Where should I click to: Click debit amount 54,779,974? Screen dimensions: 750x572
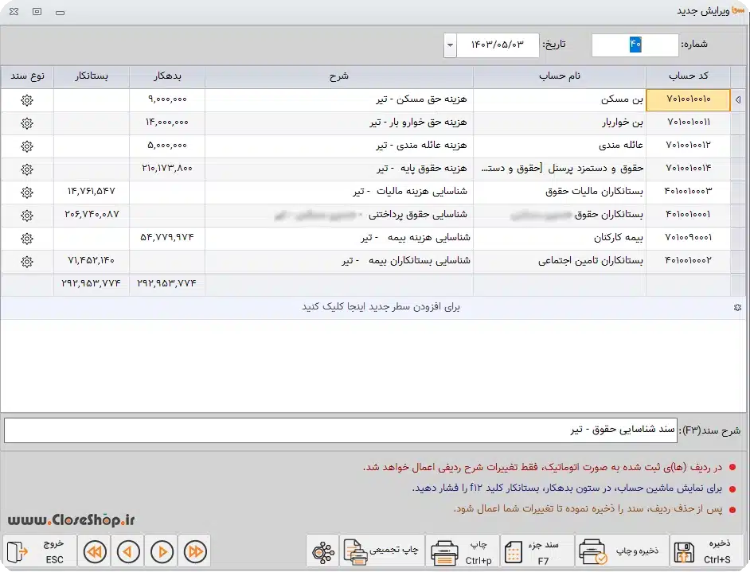pos(167,238)
